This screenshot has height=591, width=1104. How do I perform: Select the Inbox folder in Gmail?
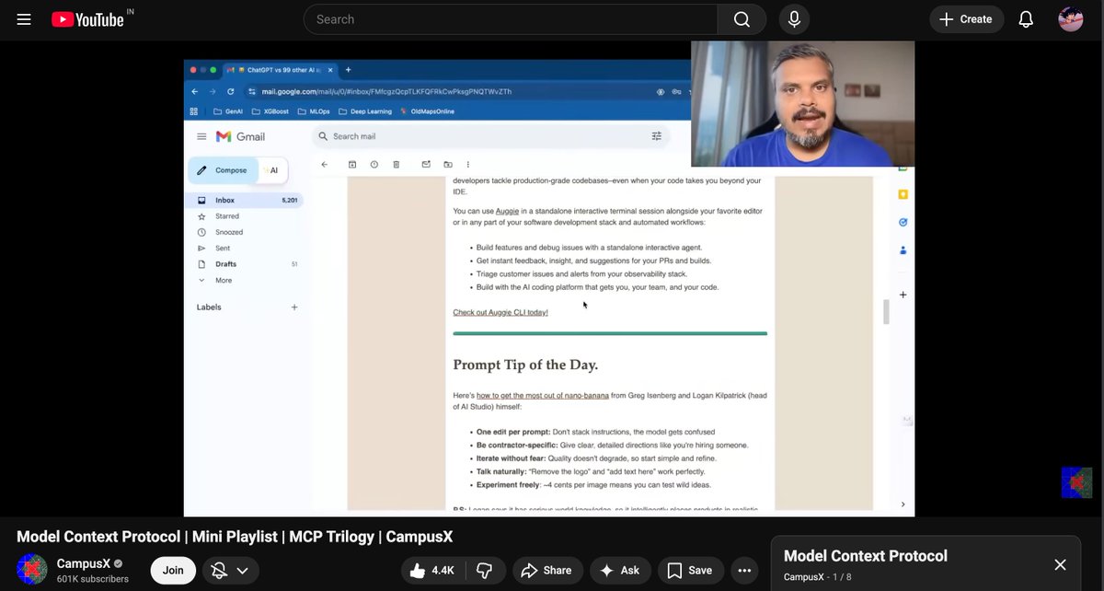point(245,200)
